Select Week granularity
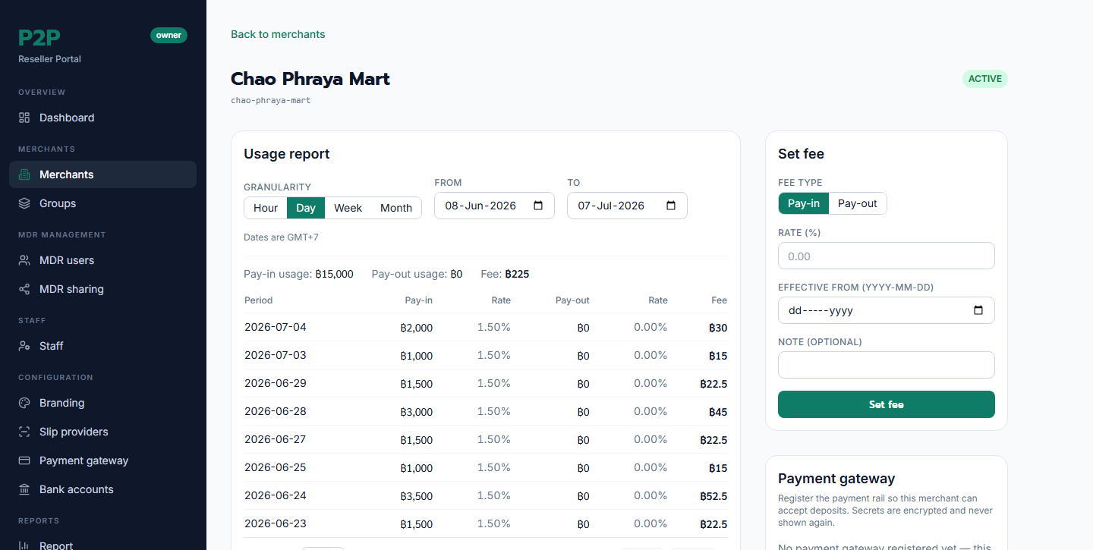1093x550 pixels. [348, 208]
